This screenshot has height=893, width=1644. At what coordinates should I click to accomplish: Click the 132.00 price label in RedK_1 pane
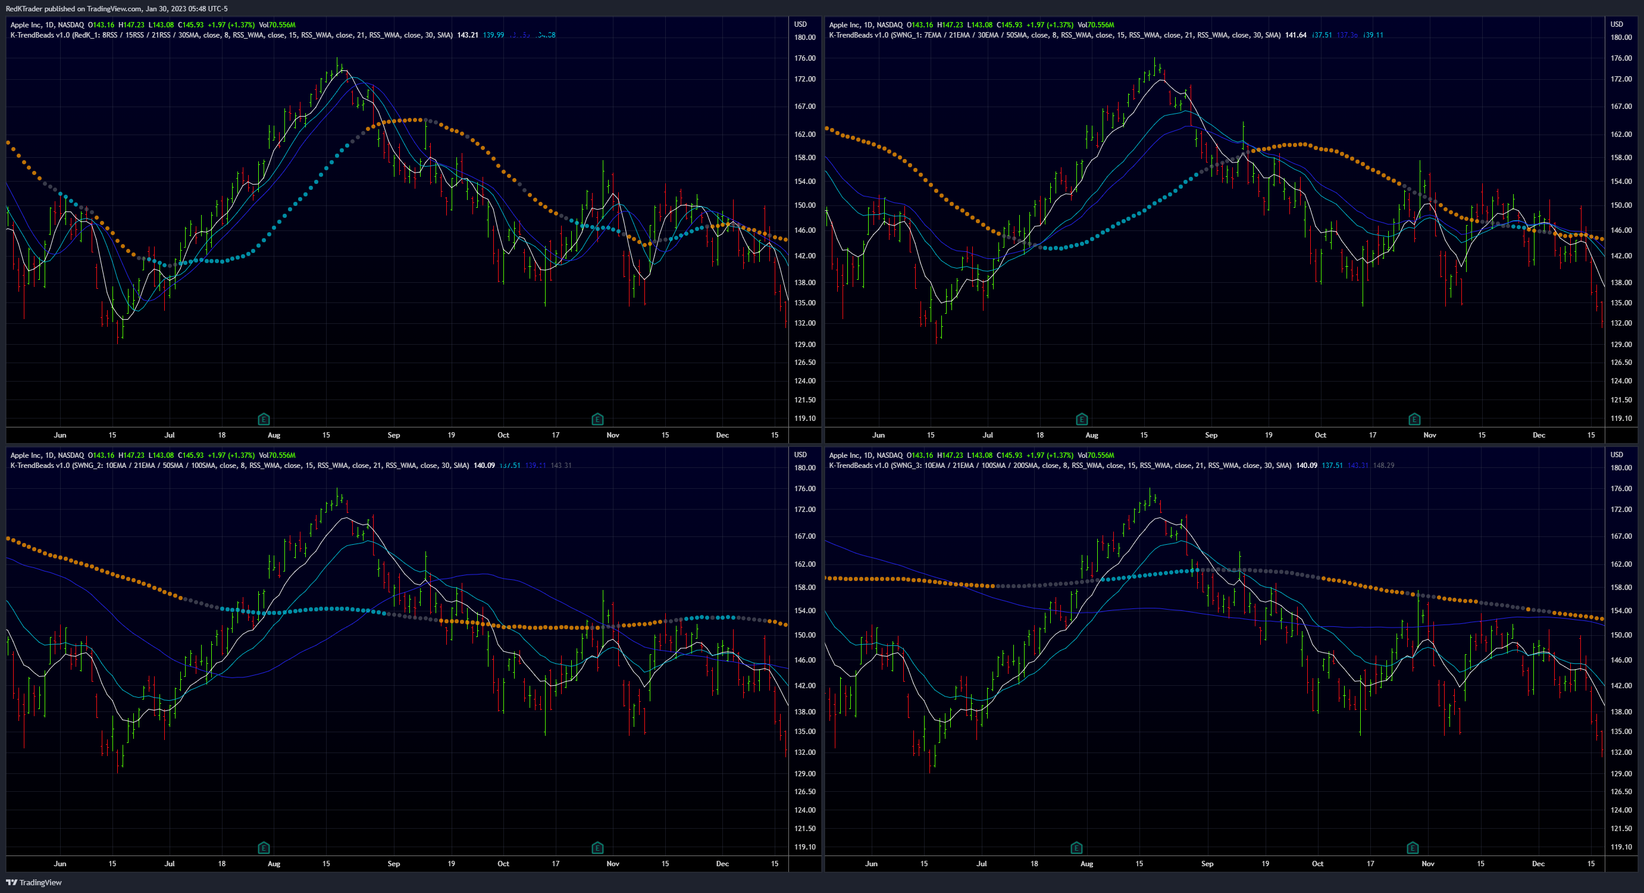pyautogui.click(x=805, y=323)
